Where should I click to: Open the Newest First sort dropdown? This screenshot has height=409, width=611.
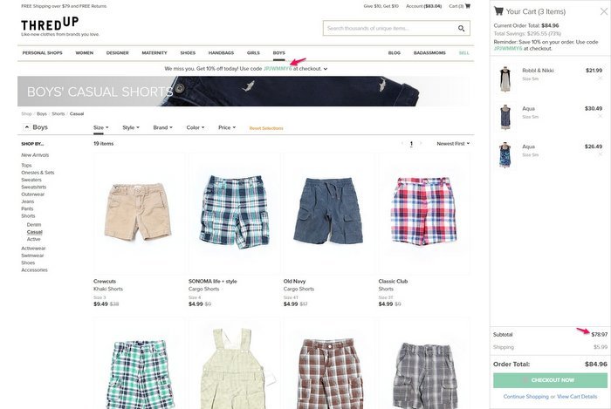453,144
